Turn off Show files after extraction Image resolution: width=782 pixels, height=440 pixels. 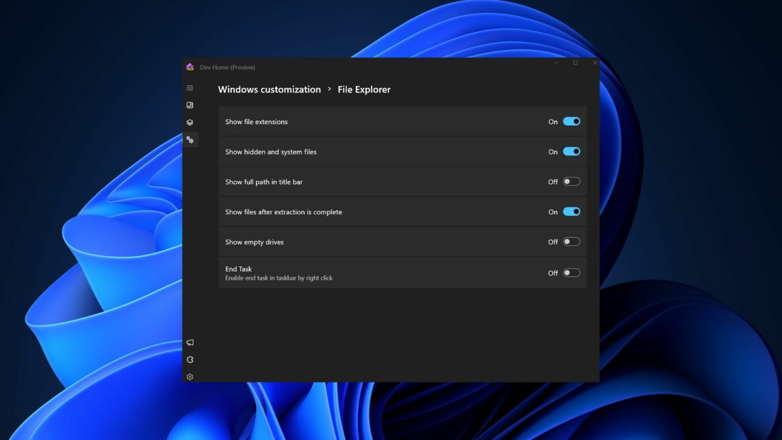point(571,211)
